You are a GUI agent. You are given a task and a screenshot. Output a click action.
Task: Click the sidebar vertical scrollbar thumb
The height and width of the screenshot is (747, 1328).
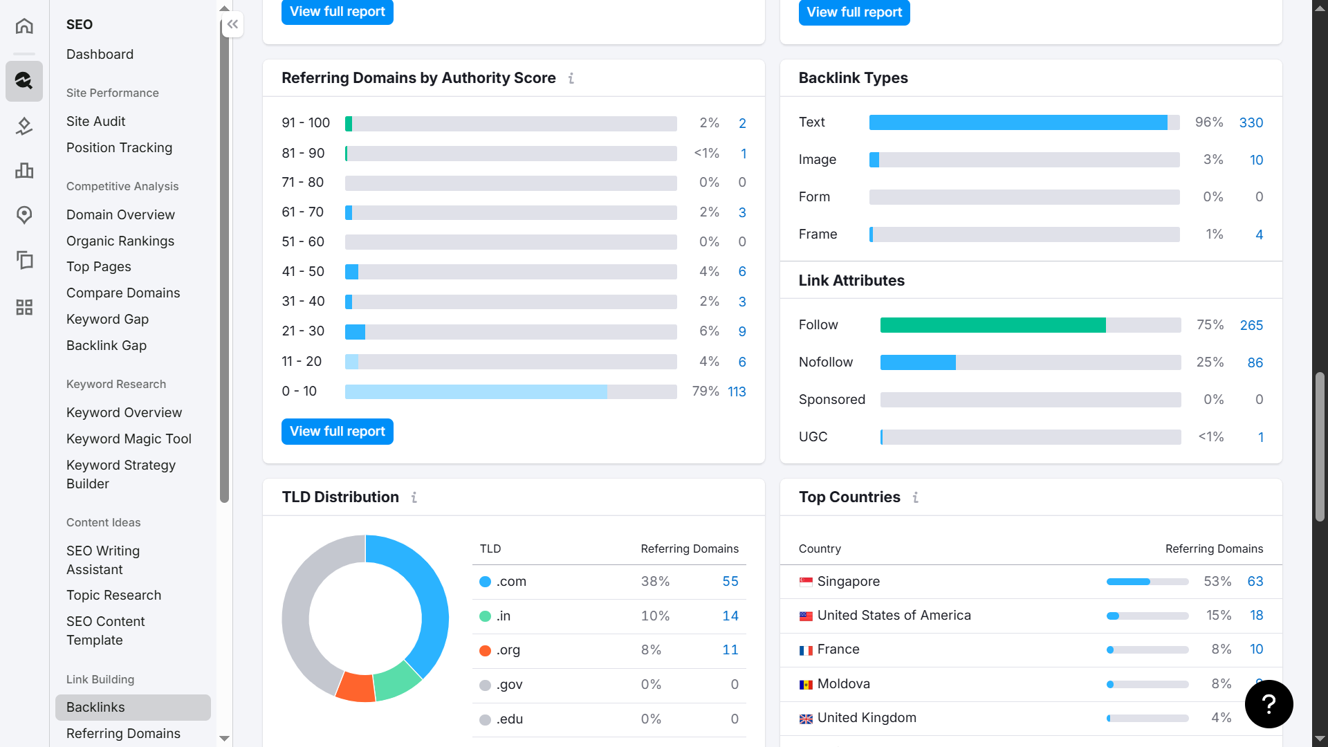[224, 259]
